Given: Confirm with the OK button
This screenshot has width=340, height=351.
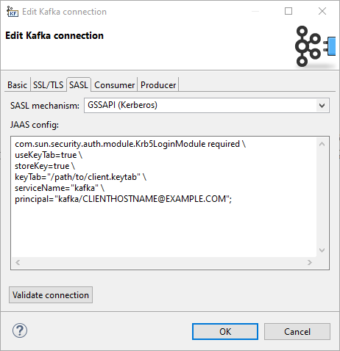Looking at the screenshot, I should 225,332.
